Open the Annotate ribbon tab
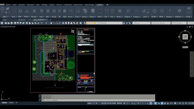The width and height of the screenshot is (194, 109). coord(22,5)
